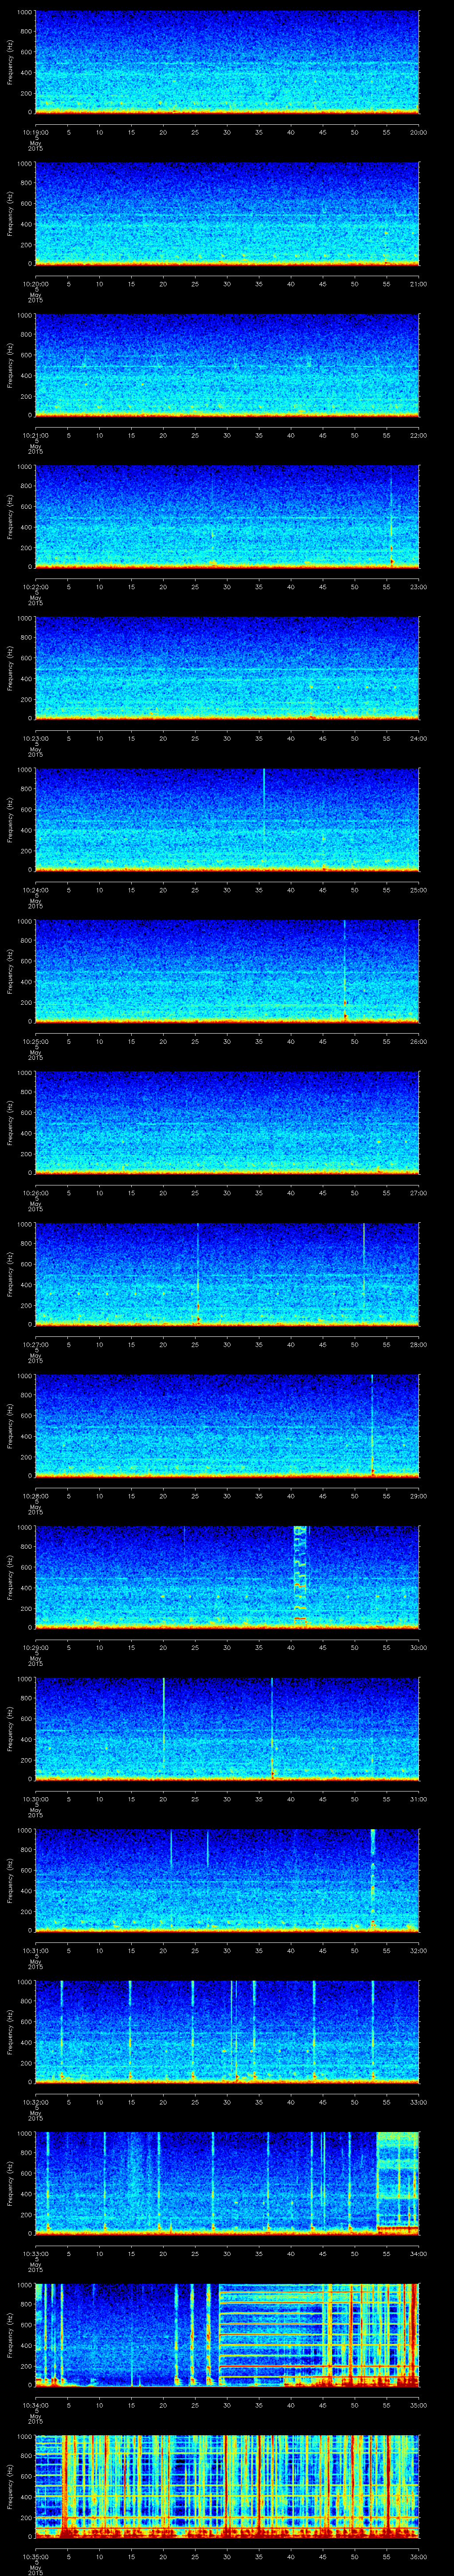The image size is (454, 2576).
Task: Select the spectrogram panel starting at 10:24:00
Action: [227, 820]
